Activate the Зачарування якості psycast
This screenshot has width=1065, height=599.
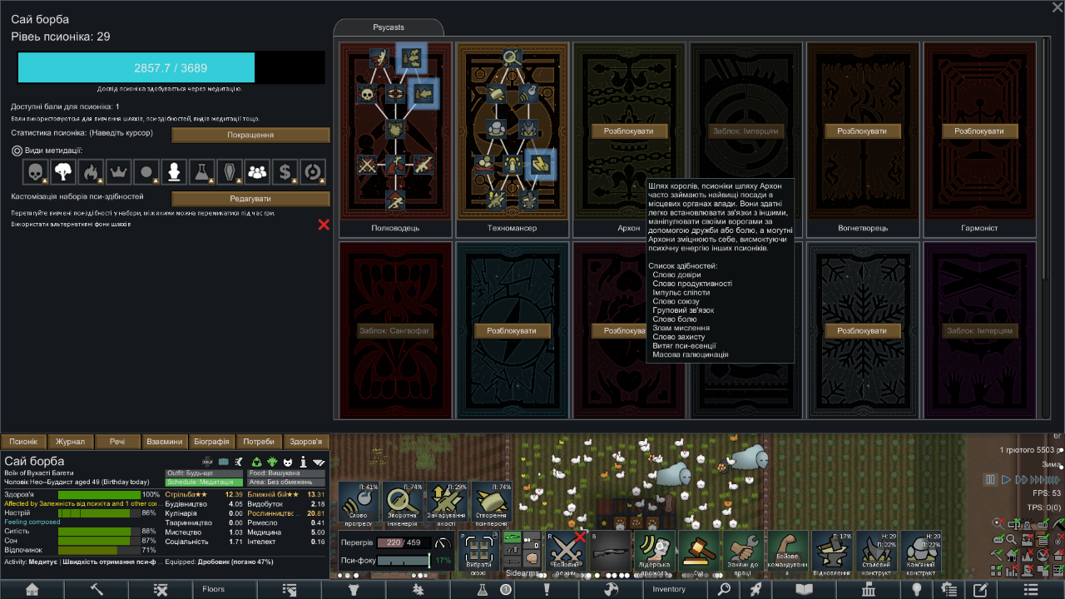tap(448, 503)
